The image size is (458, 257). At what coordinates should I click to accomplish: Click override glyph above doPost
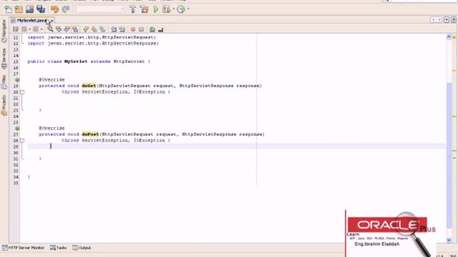(x=17, y=128)
